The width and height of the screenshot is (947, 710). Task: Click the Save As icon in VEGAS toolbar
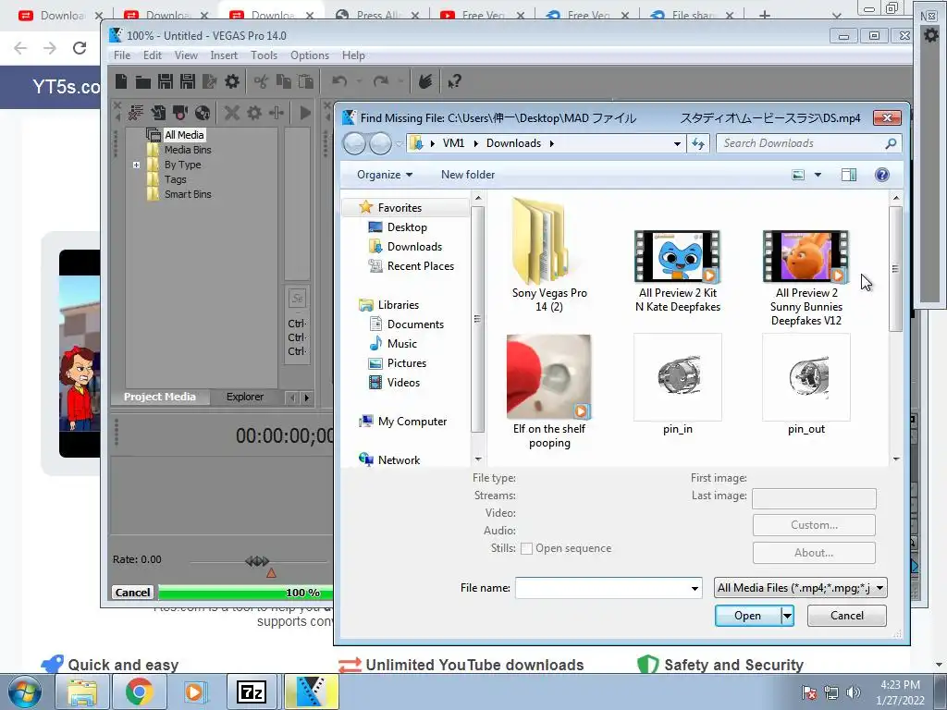tap(188, 81)
